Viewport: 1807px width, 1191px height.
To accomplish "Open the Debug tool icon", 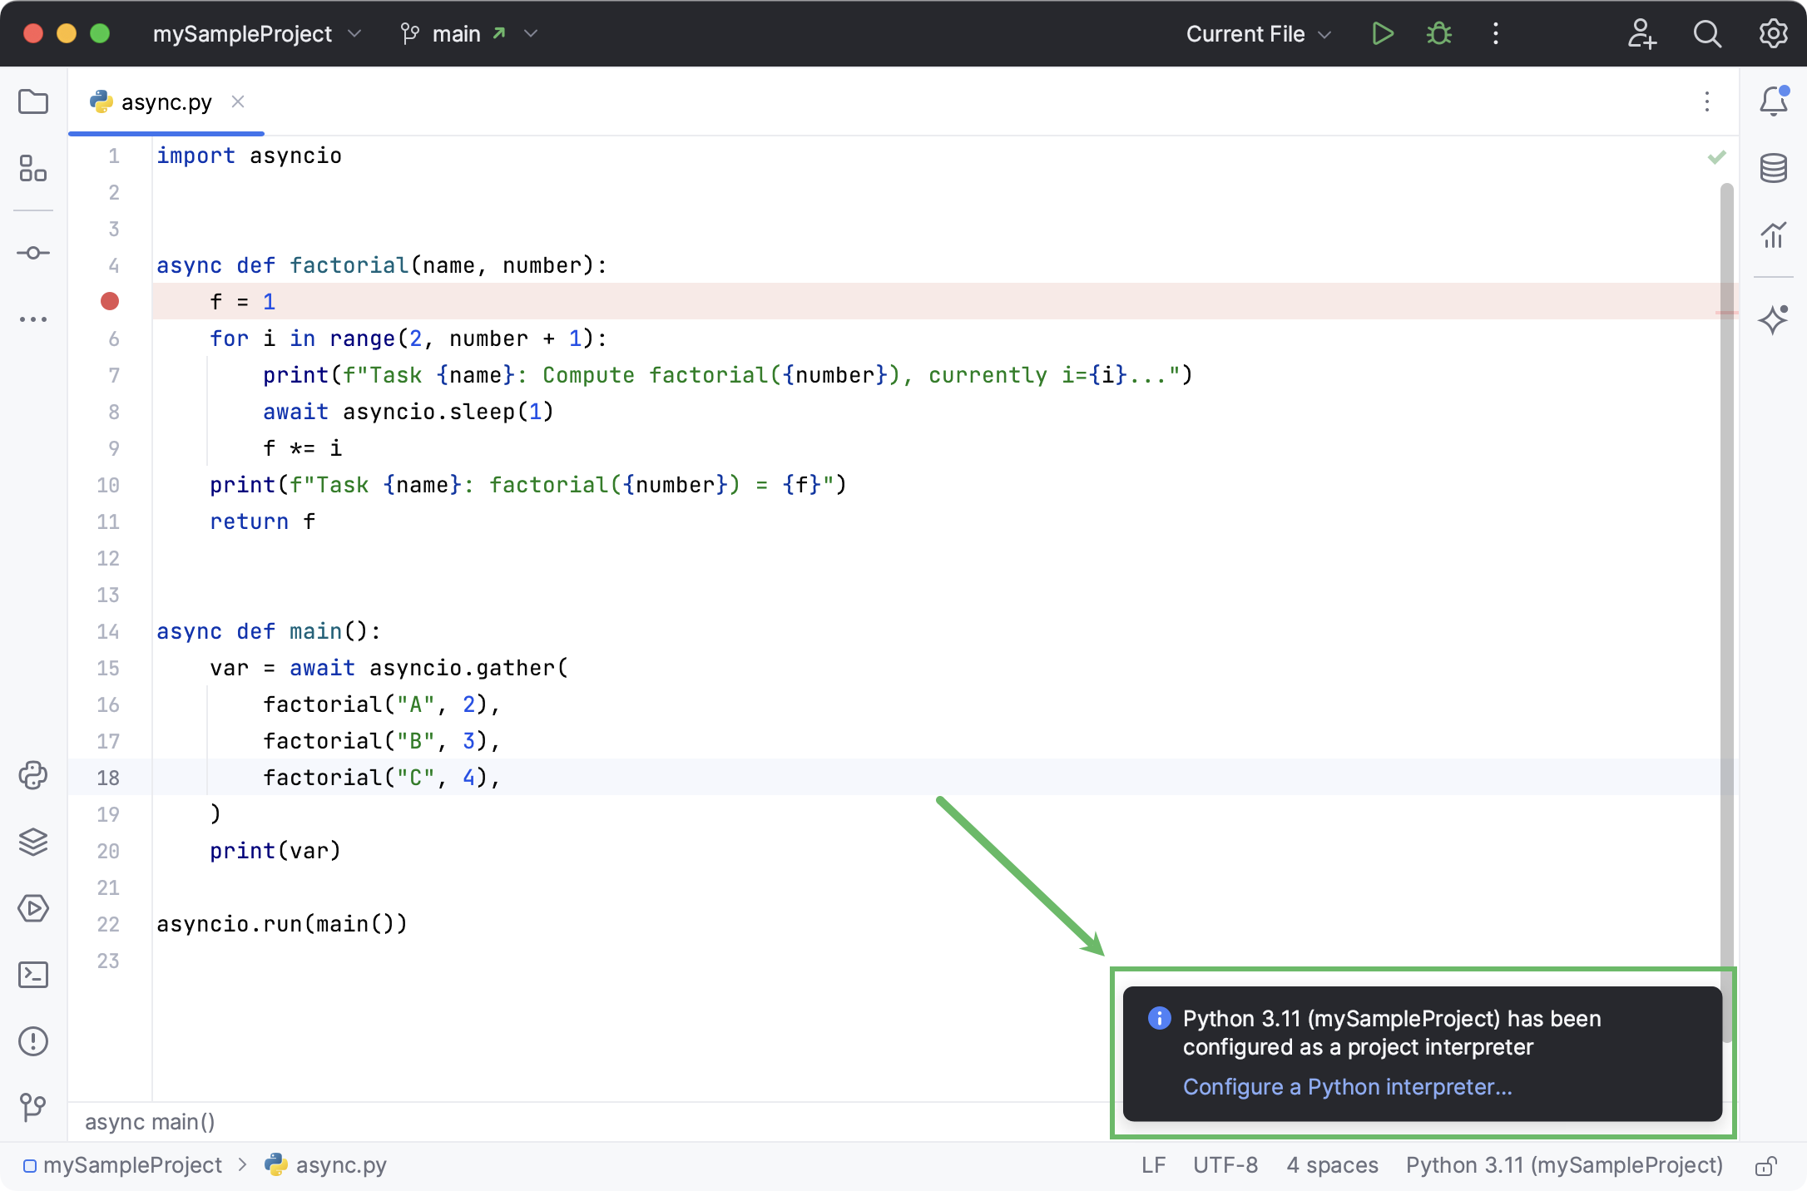I will pos(1438,35).
